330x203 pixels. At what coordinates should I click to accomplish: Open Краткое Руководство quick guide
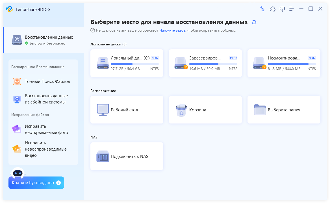coord(36,183)
